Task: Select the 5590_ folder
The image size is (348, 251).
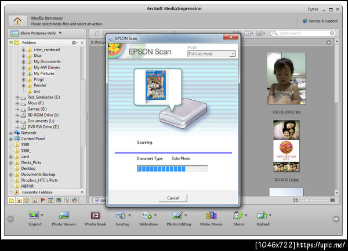Action: (26, 151)
